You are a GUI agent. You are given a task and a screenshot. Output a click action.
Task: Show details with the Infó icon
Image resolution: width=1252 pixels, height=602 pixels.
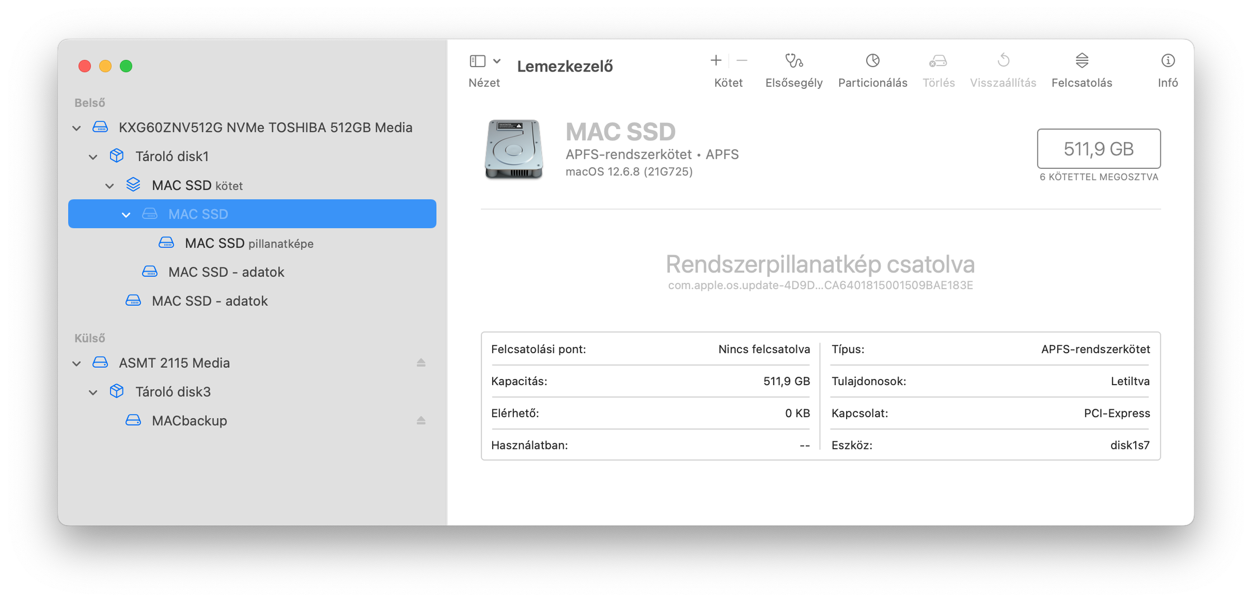[1168, 60]
